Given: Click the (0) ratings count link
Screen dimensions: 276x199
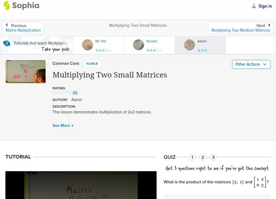Looking at the screenshot, I should pos(74,93).
